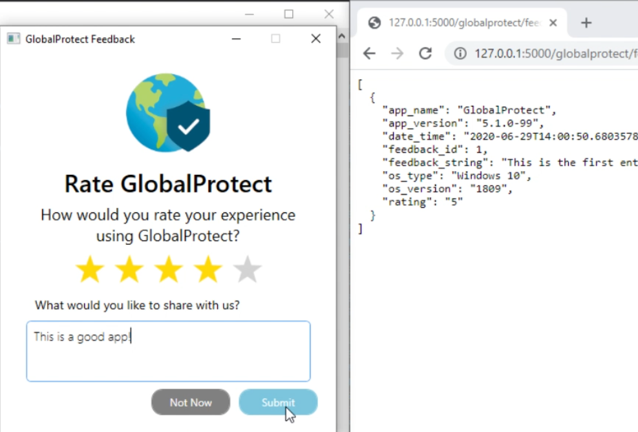Reload the page in the browser

[x=425, y=54]
